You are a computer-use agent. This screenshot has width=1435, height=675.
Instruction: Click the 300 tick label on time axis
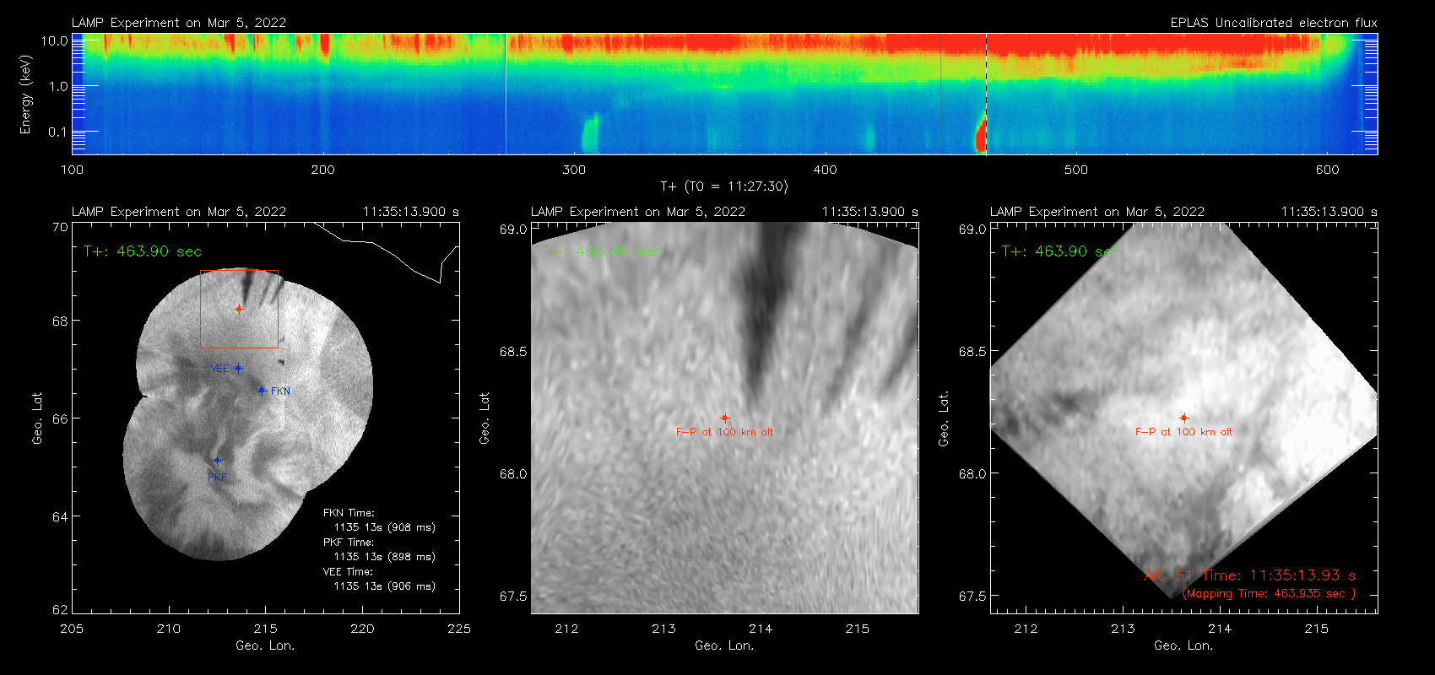pyautogui.click(x=574, y=170)
